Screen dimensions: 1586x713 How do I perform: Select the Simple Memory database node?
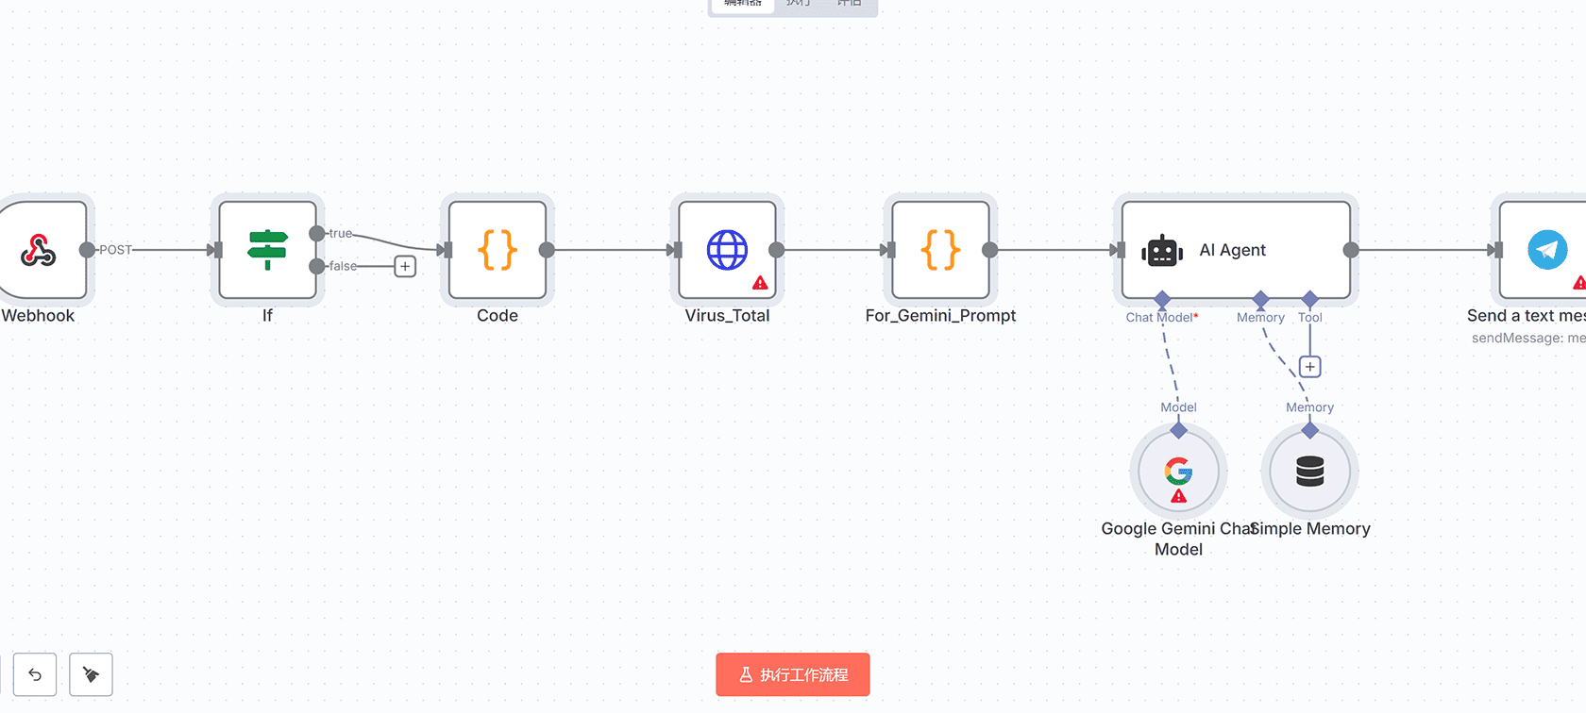tap(1309, 471)
